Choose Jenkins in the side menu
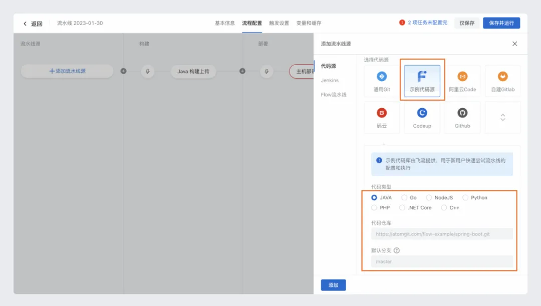 click(330, 80)
